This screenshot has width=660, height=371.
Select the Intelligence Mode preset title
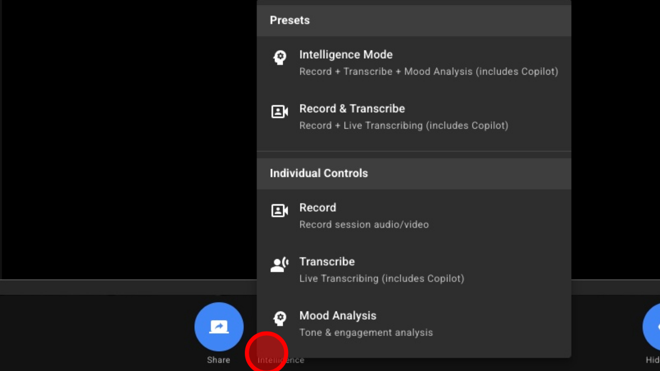[x=345, y=55]
